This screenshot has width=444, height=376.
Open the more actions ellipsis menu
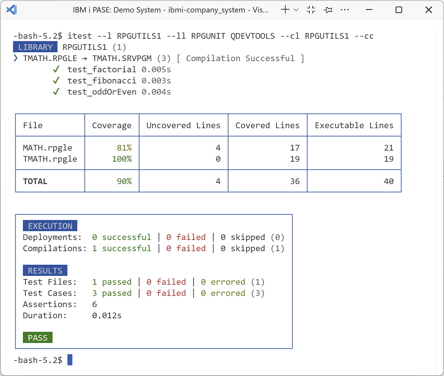click(x=345, y=10)
